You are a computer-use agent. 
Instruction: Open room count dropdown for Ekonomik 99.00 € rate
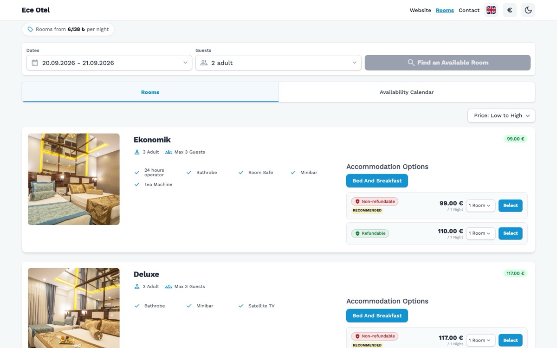pyautogui.click(x=480, y=206)
